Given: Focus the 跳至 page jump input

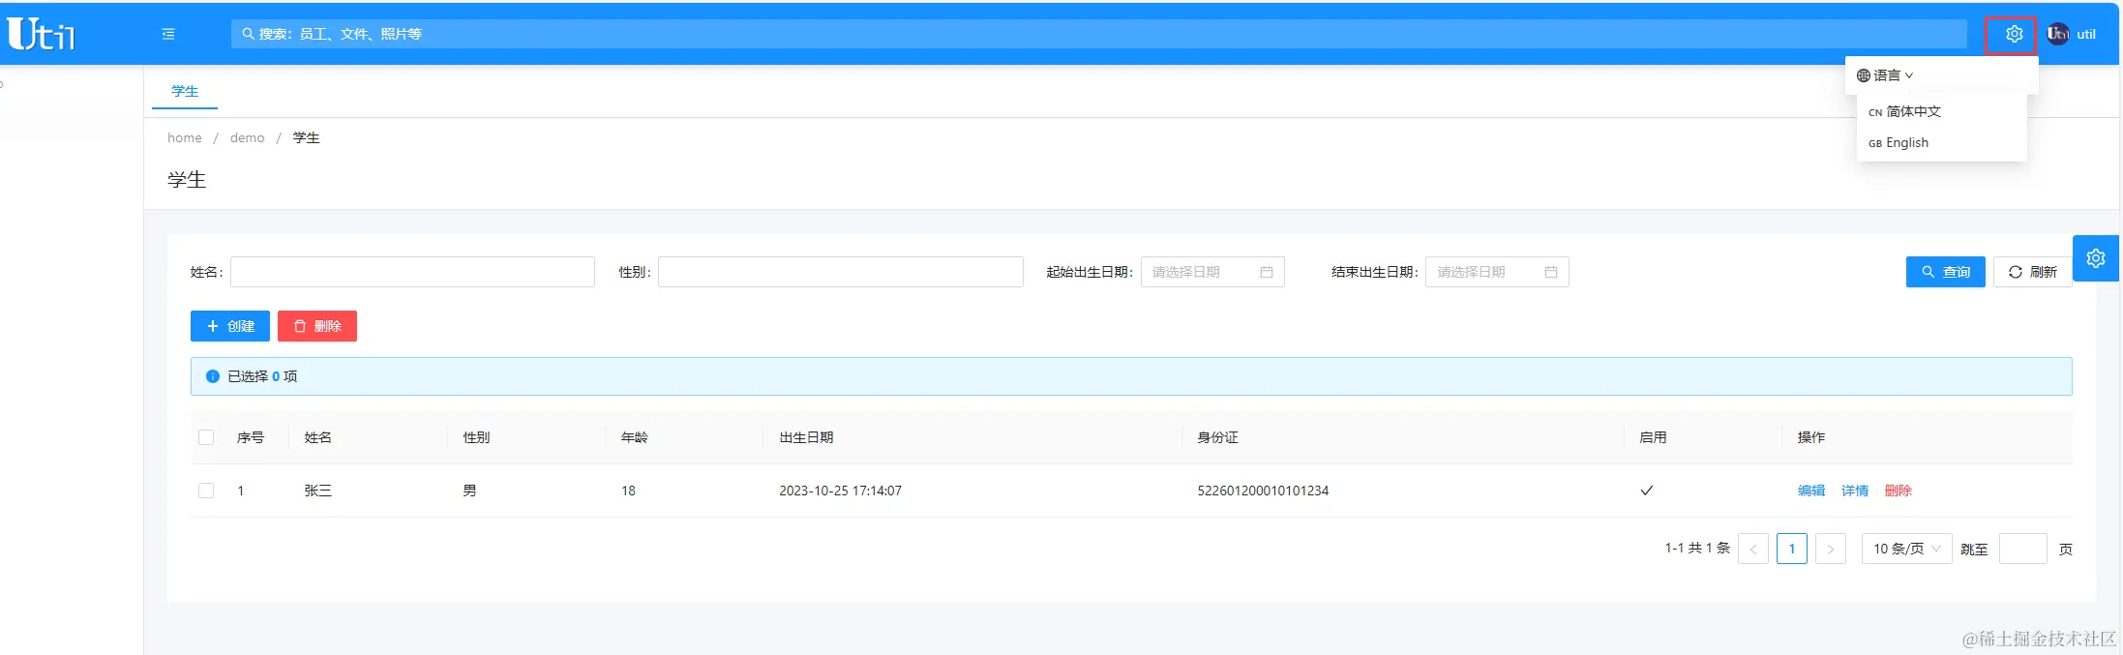Looking at the screenshot, I should pos(2023,549).
